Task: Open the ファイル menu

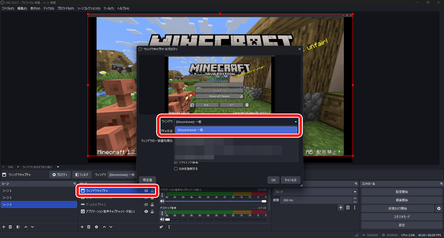Action: [8, 8]
